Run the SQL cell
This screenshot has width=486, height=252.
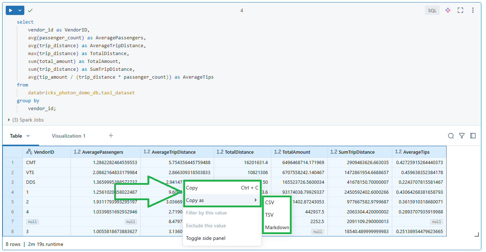[10, 10]
